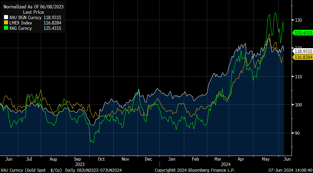
Task: Click the green XAG Curncy legend swatch
Action: pyautogui.click(x=6, y=28)
